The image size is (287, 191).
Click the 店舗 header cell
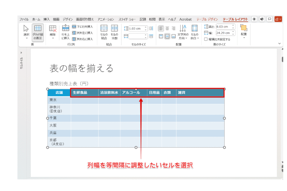click(x=59, y=93)
